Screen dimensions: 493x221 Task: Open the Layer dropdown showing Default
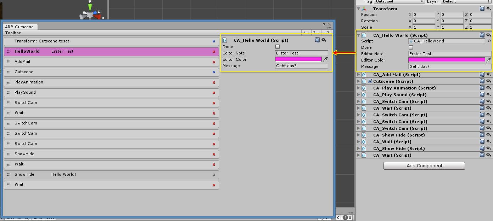coord(465,2)
